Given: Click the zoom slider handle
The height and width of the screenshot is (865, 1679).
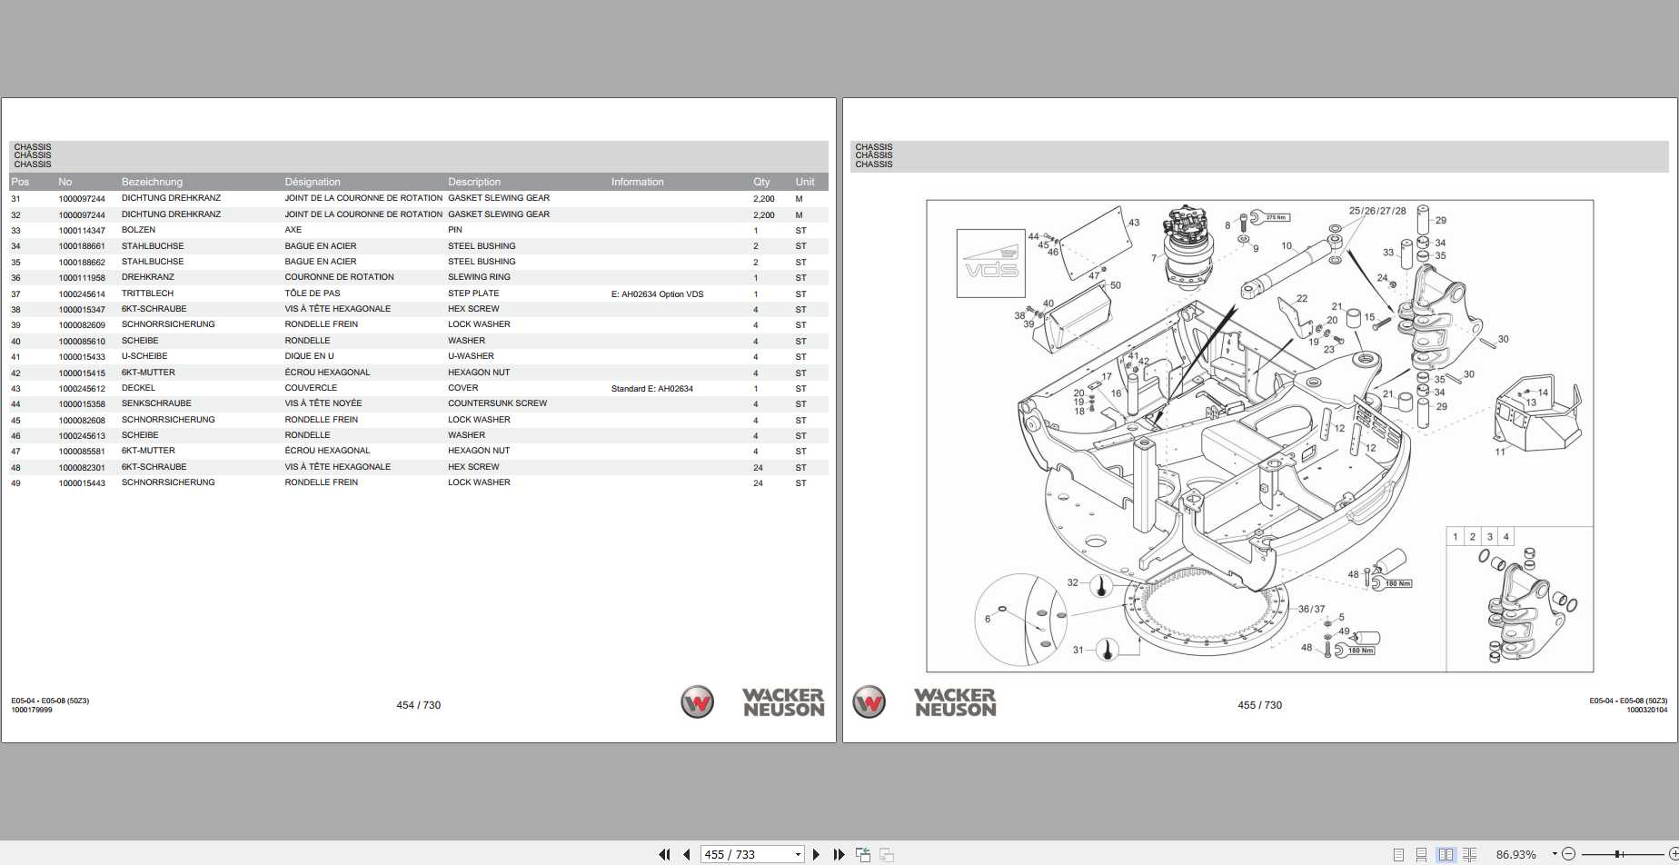Looking at the screenshot, I should point(1618,854).
